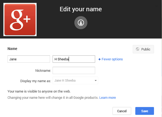Cancel the name edit
This screenshot has height=117, width=162.
pos(122,111)
